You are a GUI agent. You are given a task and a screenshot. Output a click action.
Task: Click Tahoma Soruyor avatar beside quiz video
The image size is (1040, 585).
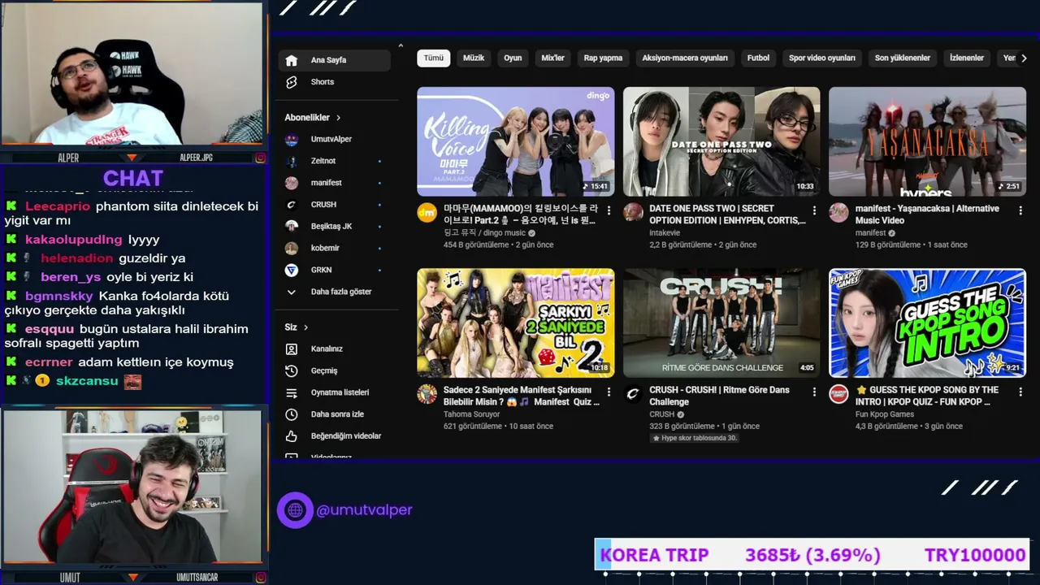pos(427,394)
